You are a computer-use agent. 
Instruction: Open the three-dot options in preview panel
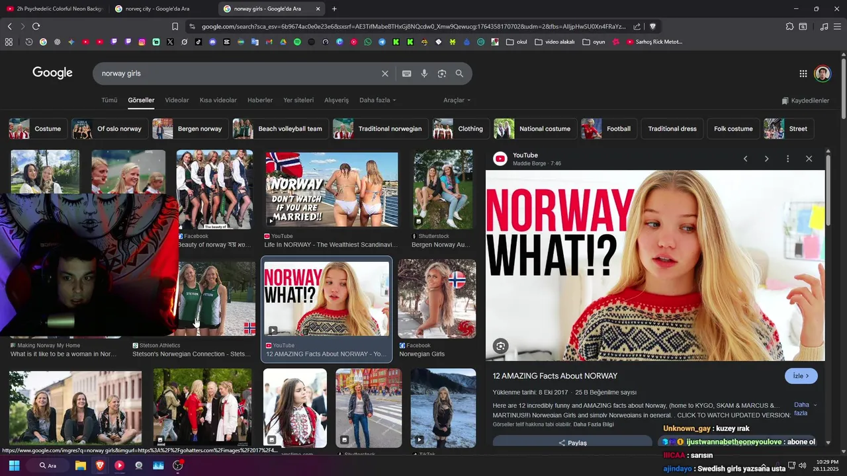point(787,159)
